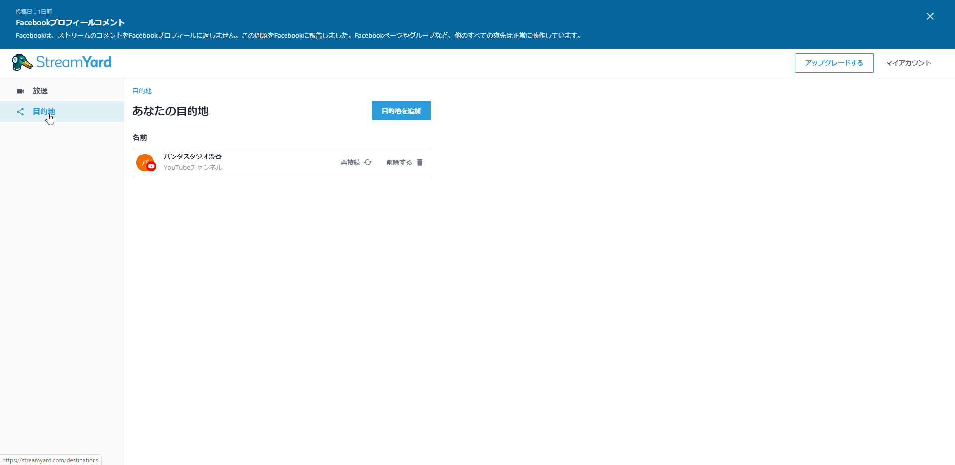Click the Facebookプロフィールコメント banner title

70,23
